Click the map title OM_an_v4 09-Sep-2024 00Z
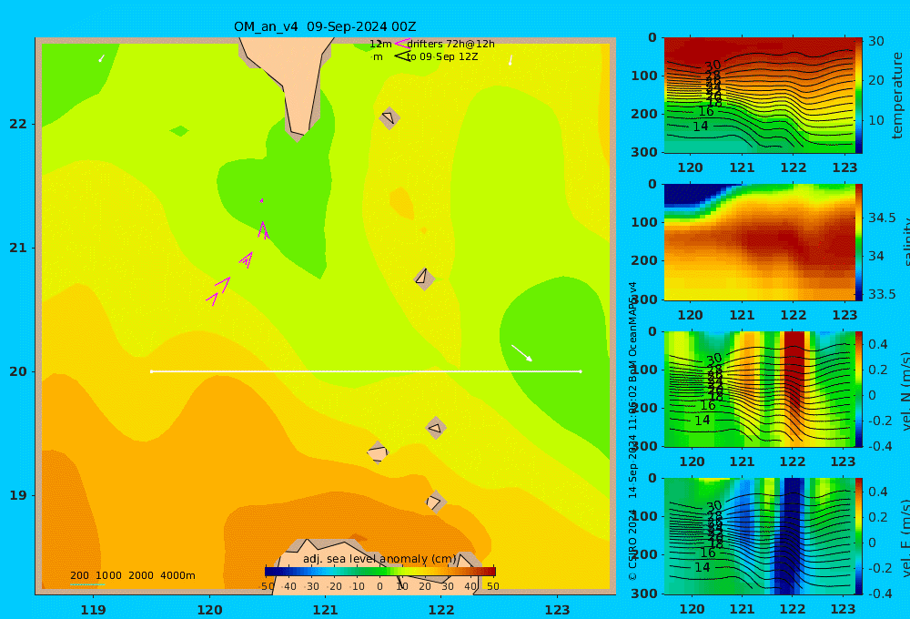Viewport: 910px width, 619px height. click(x=325, y=26)
